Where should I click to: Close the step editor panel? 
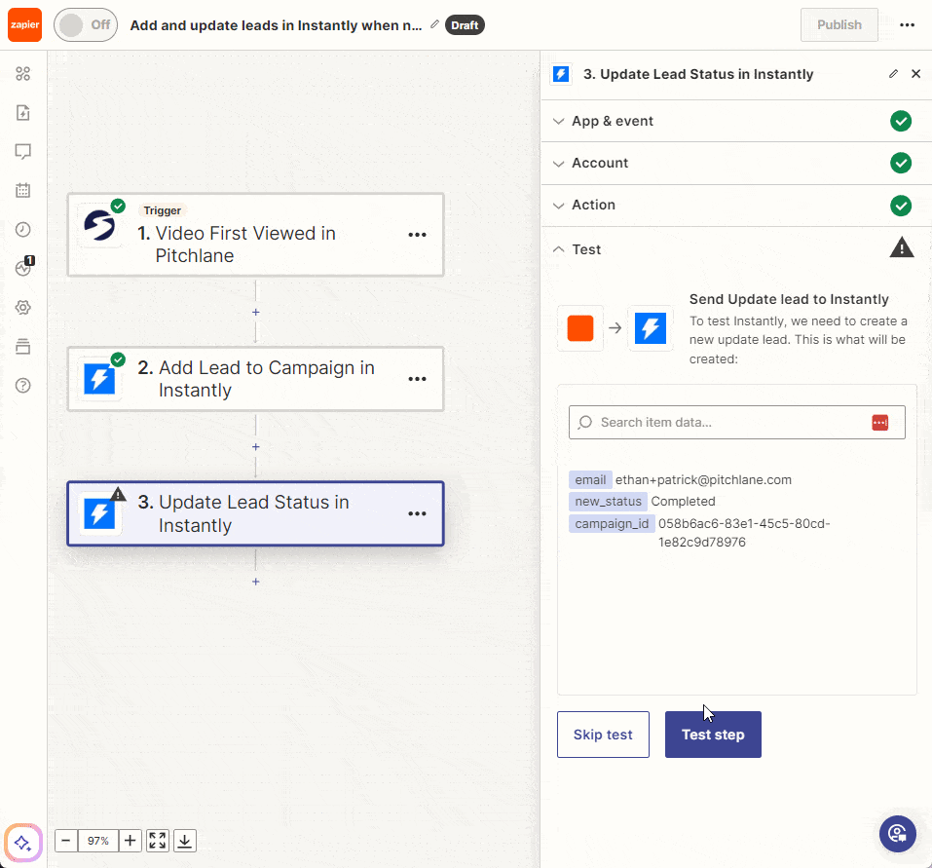[x=916, y=74]
